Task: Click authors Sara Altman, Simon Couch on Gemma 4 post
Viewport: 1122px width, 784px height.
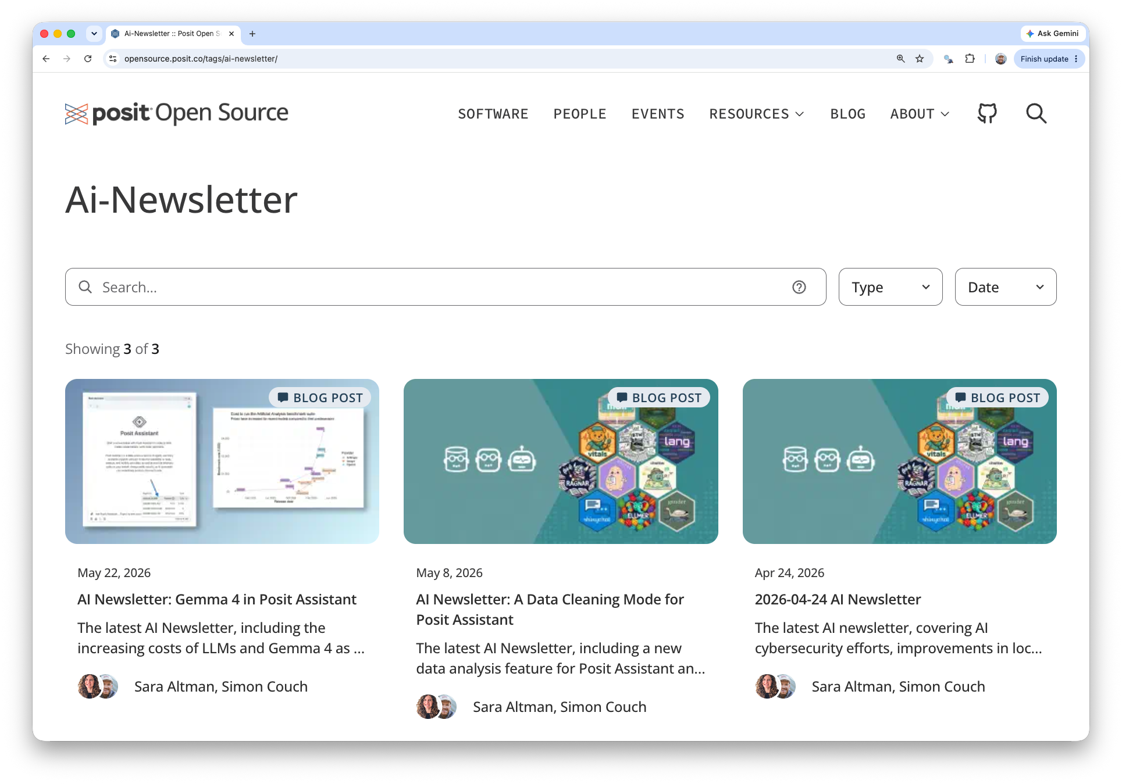Action: coord(221,686)
